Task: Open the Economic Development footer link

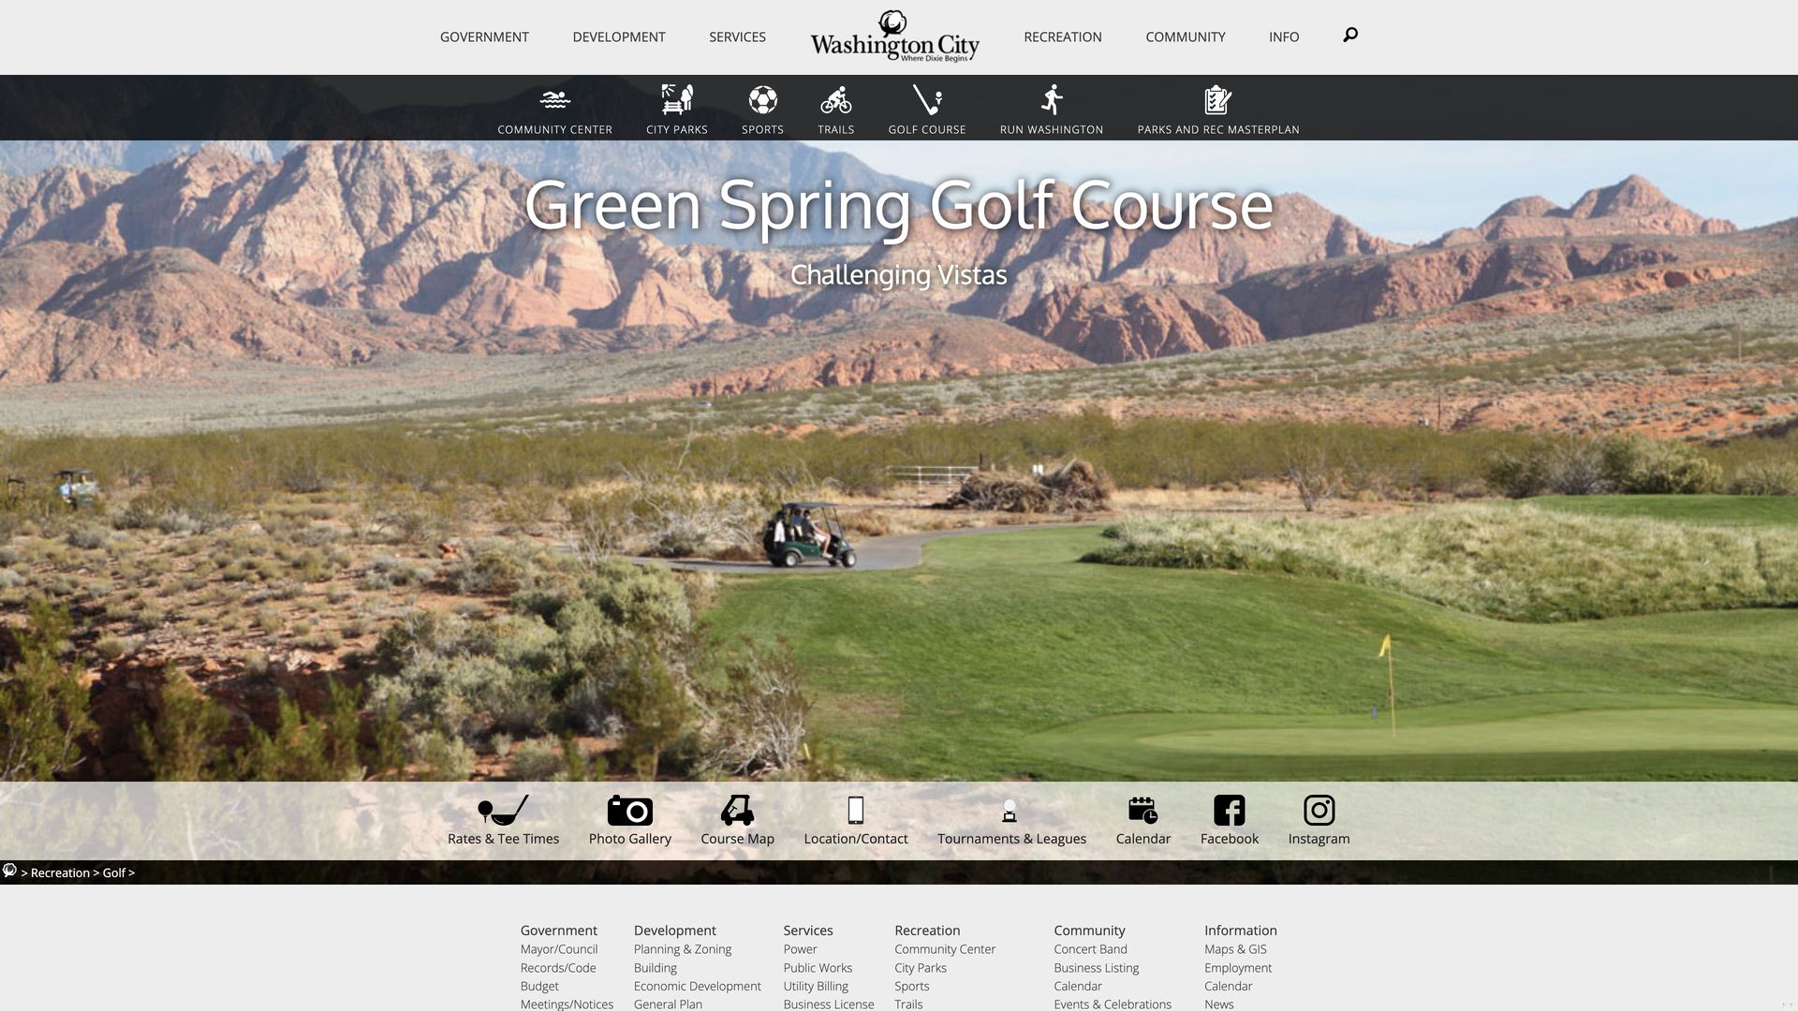Action: click(697, 986)
